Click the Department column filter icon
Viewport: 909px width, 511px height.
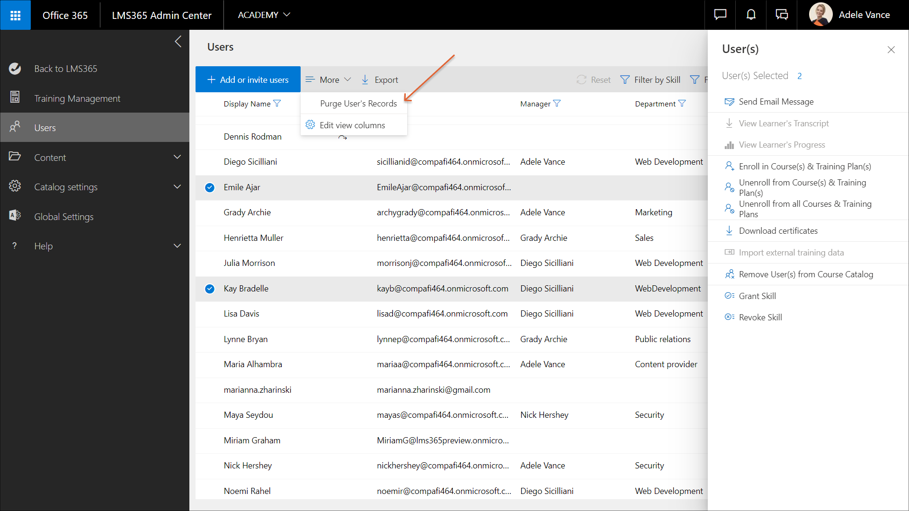pyautogui.click(x=682, y=104)
